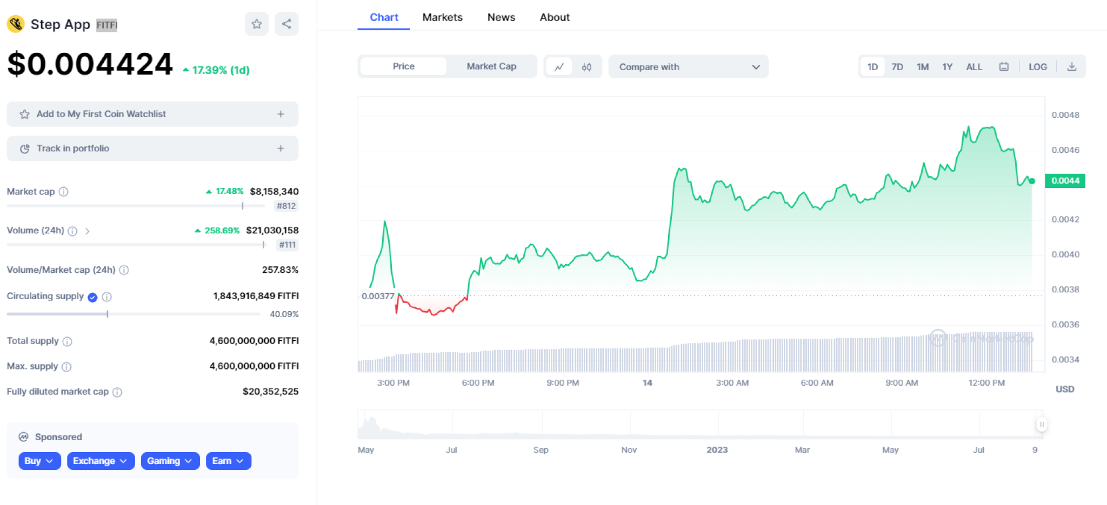Open the Compare with dropdown
Viewport: 1107px width, 505px height.
click(x=688, y=66)
